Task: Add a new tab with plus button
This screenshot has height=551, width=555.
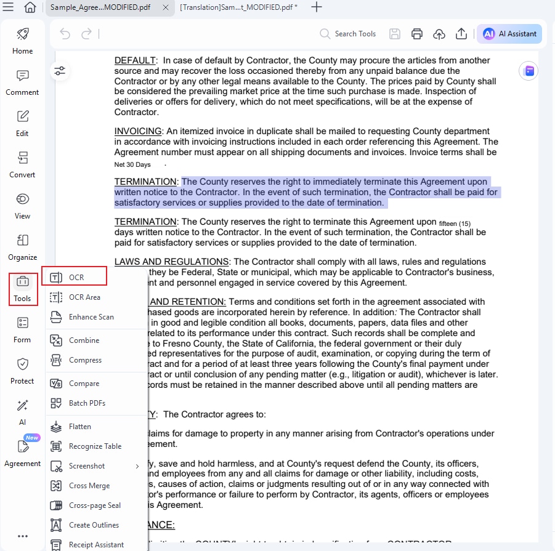Action: (317, 7)
